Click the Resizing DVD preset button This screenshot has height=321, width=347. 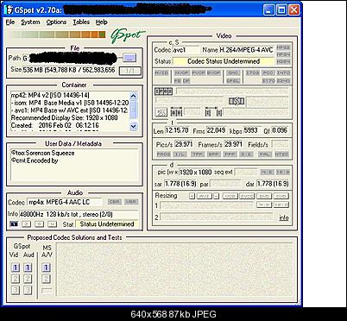pyautogui.click(x=264, y=196)
